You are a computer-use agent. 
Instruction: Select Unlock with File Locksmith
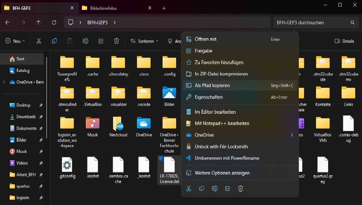point(240,147)
